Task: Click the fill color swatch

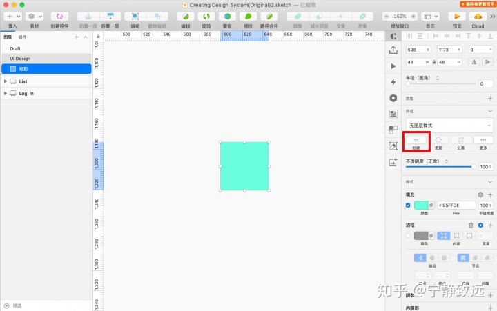Action: coord(421,205)
